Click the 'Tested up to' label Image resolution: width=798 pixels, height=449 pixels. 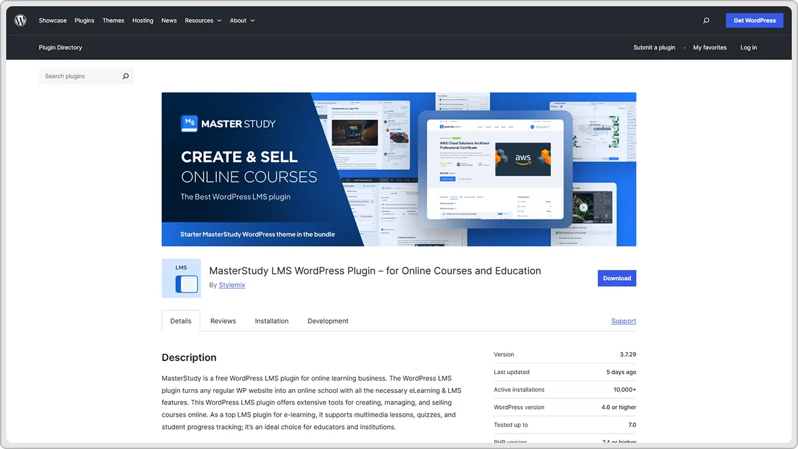click(x=511, y=425)
